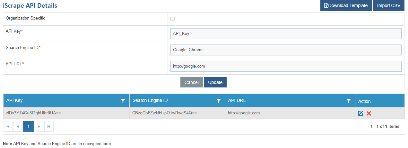Open API Key column filter
The height and width of the screenshot is (148, 408).
(x=123, y=101)
